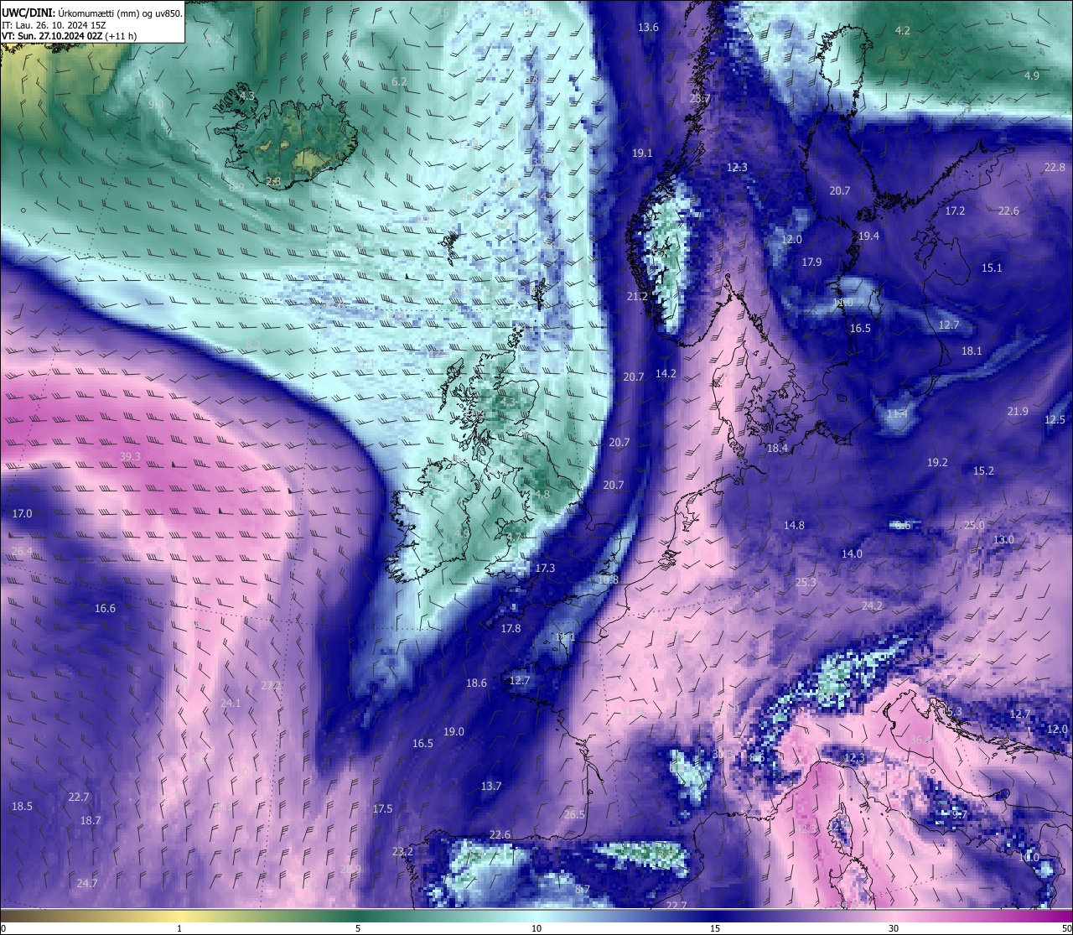Click the 19.0 value in Bay of Biscay

pyautogui.click(x=454, y=732)
